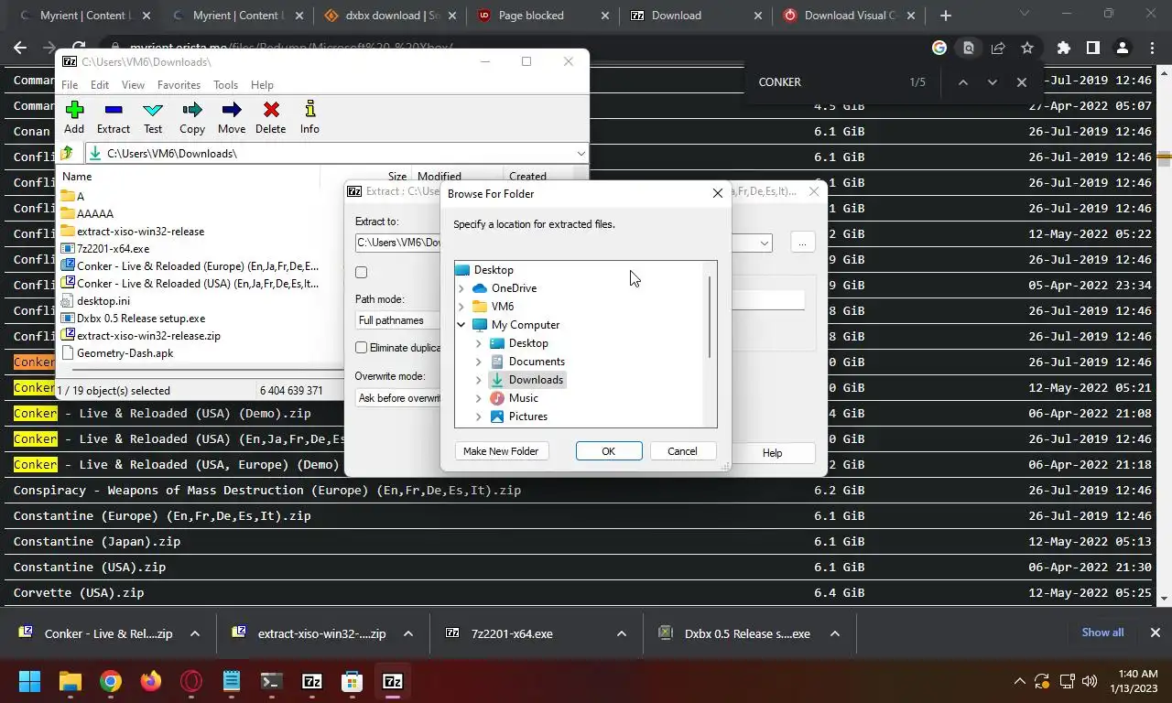Open Chrome extensions puzzle icon

(1063, 48)
